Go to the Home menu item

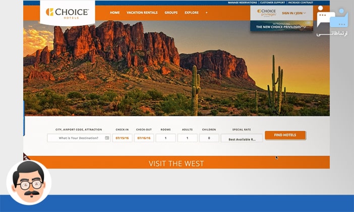tap(114, 13)
